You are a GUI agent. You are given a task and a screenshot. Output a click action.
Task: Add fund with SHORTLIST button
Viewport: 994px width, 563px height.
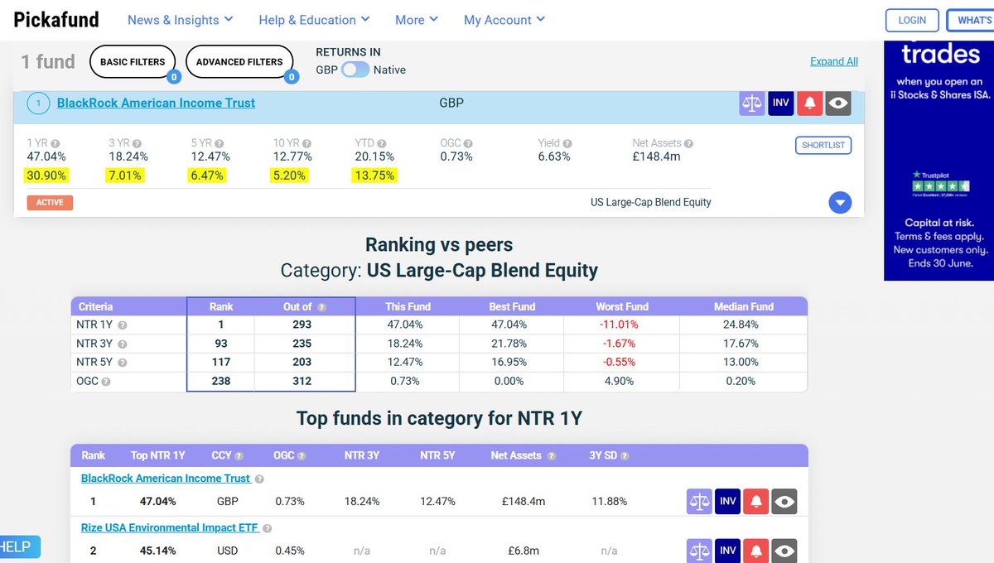[x=823, y=145]
